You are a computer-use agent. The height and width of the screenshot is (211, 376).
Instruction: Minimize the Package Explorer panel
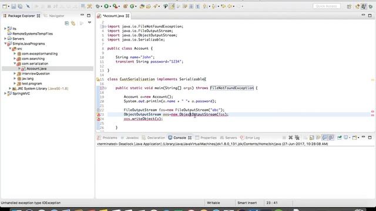click(82, 15)
